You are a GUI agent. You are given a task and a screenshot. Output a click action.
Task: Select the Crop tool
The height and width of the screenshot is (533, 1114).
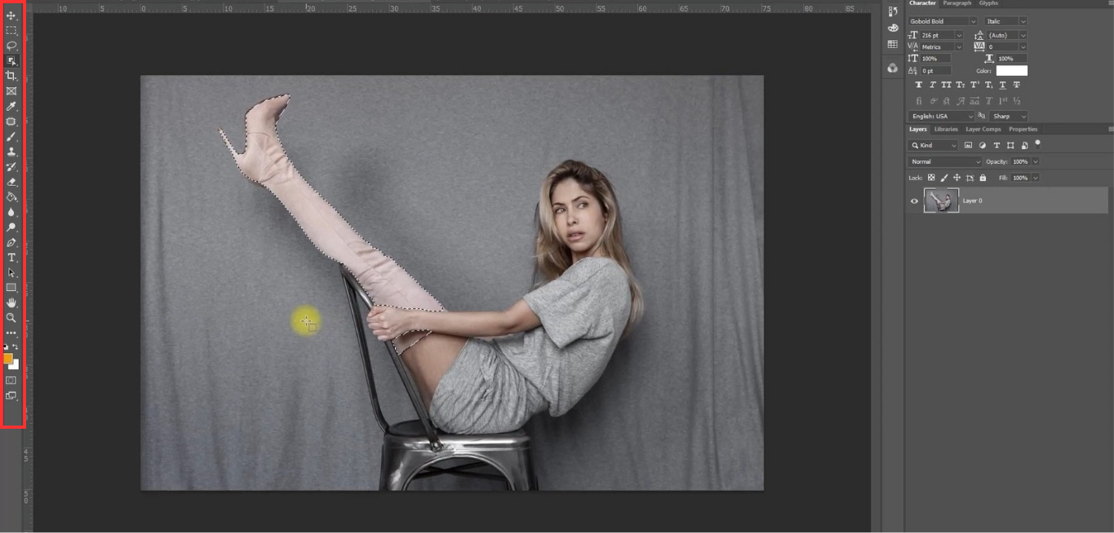11,76
